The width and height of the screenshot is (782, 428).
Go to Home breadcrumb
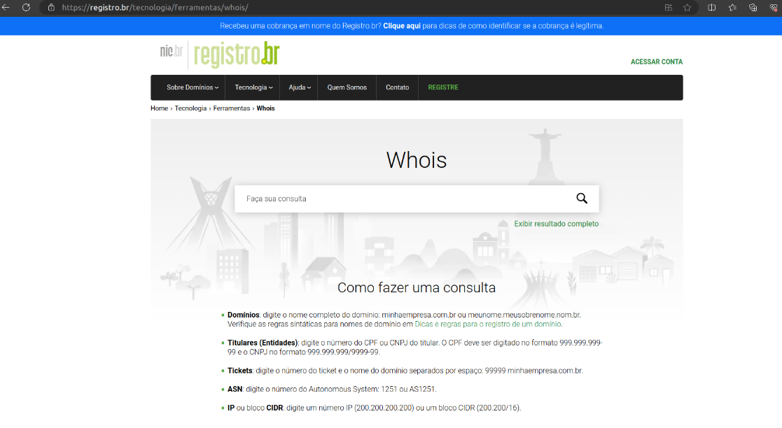click(159, 108)
